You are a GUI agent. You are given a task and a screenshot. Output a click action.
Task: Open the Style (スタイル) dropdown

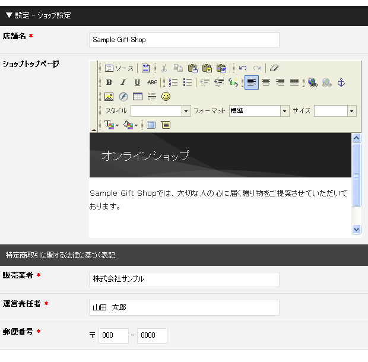pos(161,111)
